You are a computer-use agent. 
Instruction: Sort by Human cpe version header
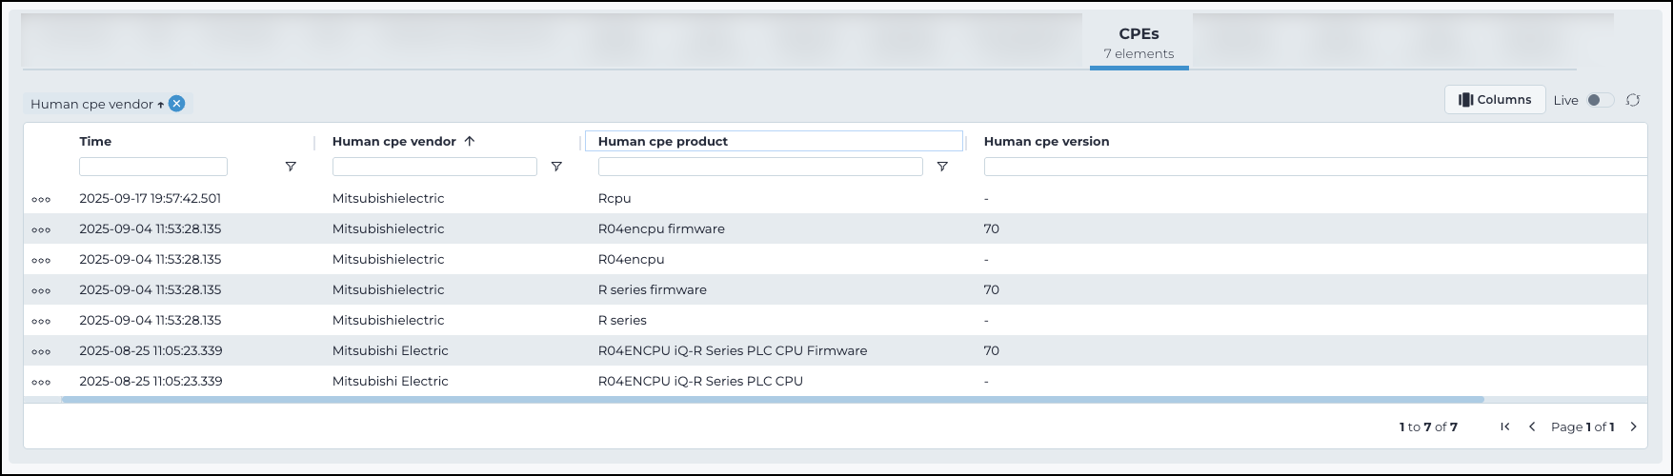click(x=1046, y=141)
